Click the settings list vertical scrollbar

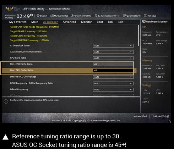[138, 35]
